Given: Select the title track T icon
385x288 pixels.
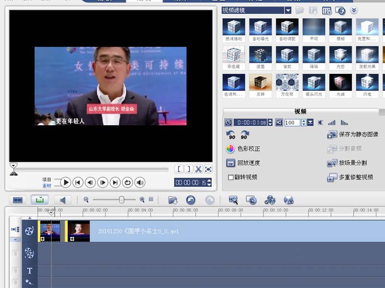Looking at the screenshot, I should (29, 271).
